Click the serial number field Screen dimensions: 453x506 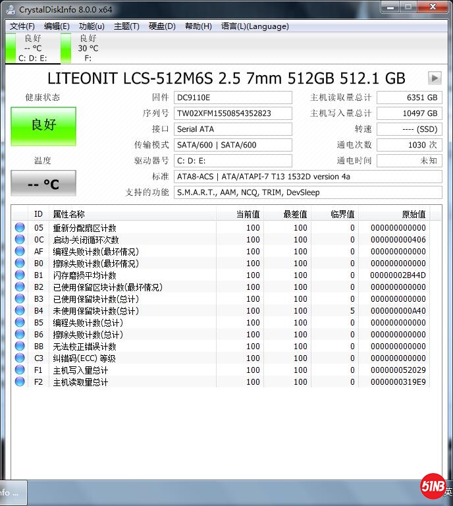[x=233, y=113]
